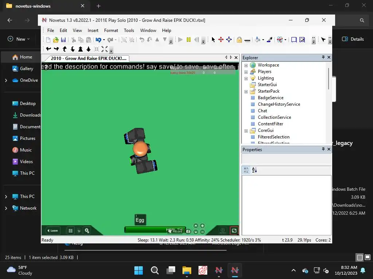Screen dimensions: 373x279
Task: Click the in-game Record video button
Action: click(175, 230)
